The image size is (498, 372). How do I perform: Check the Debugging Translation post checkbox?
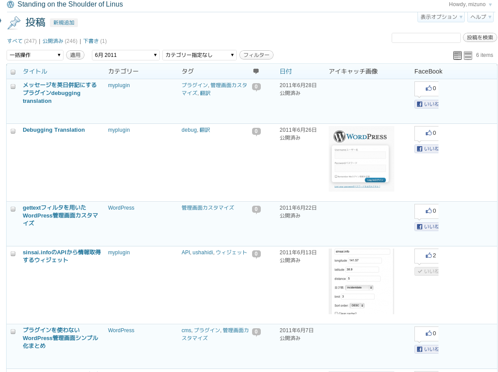click(x=13, y=131)
